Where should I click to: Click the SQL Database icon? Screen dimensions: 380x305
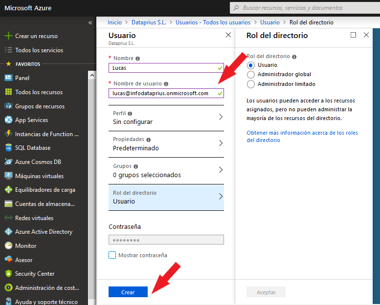tap(8, 147)
